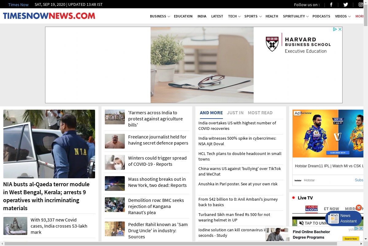Open 500% spike in cybercrimes story
Screen dimensions: 368x246
point(237,141)
